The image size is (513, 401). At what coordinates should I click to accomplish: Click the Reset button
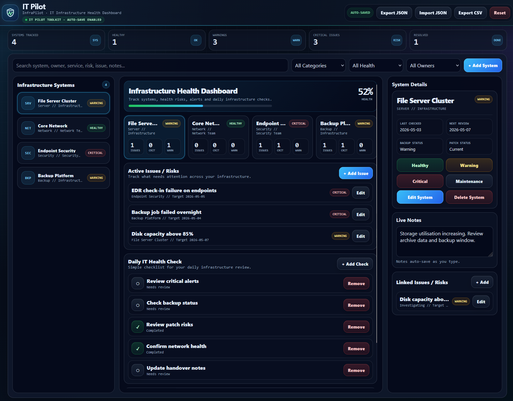point(500,13)
